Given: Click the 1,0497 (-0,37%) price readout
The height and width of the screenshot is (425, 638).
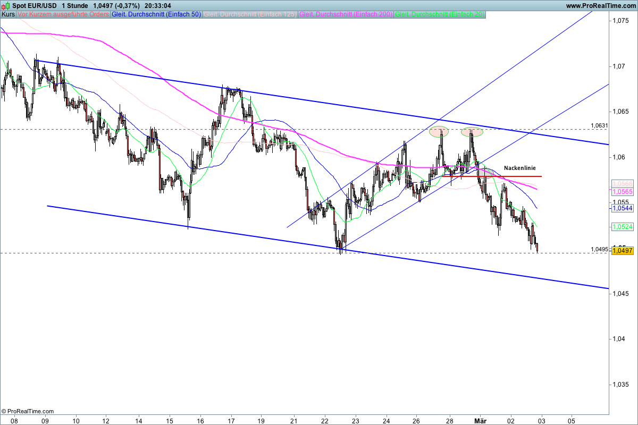Looking at the screenshot, I should point(116,5).
